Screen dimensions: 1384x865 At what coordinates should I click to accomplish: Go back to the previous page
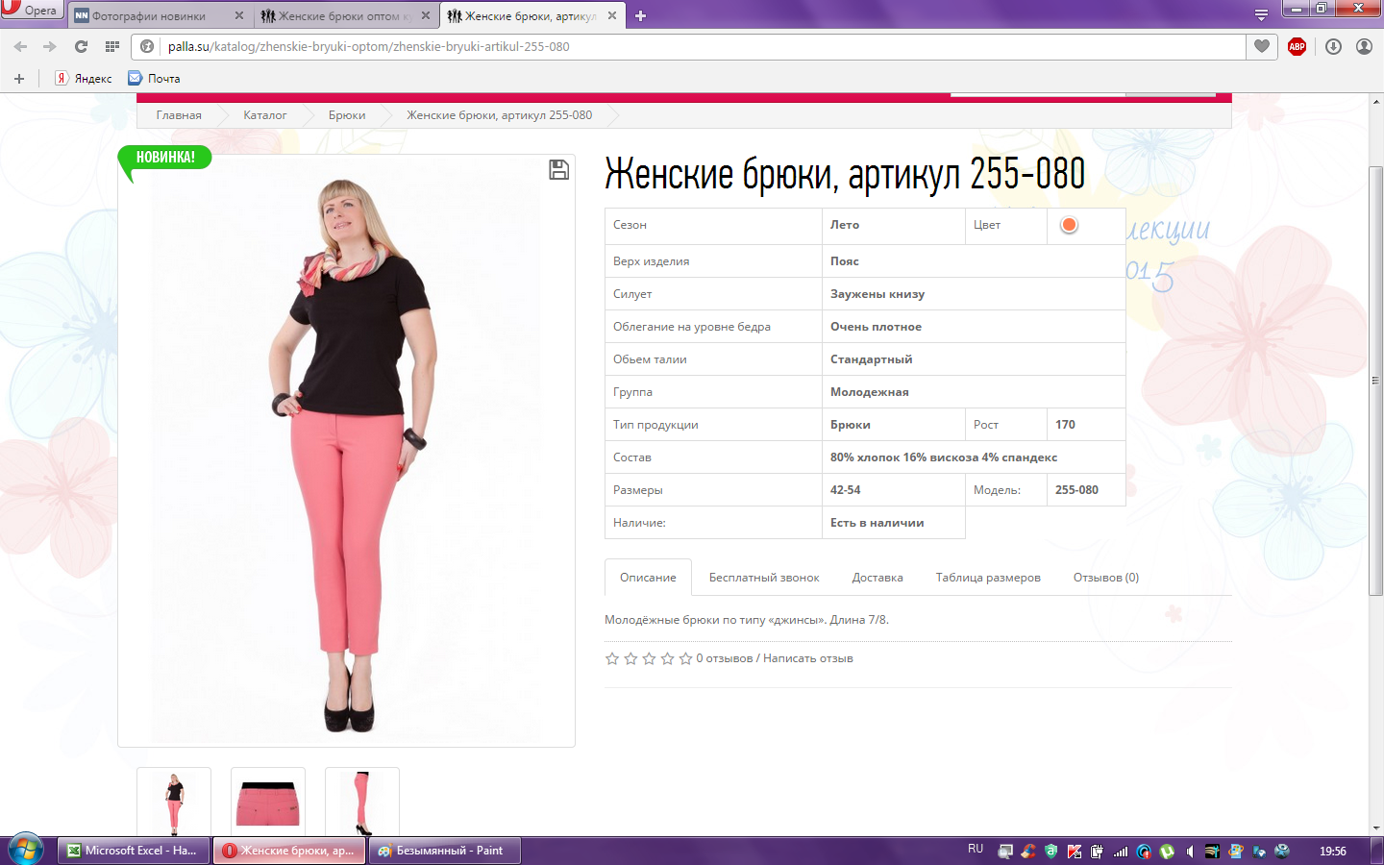click(20, 46)
